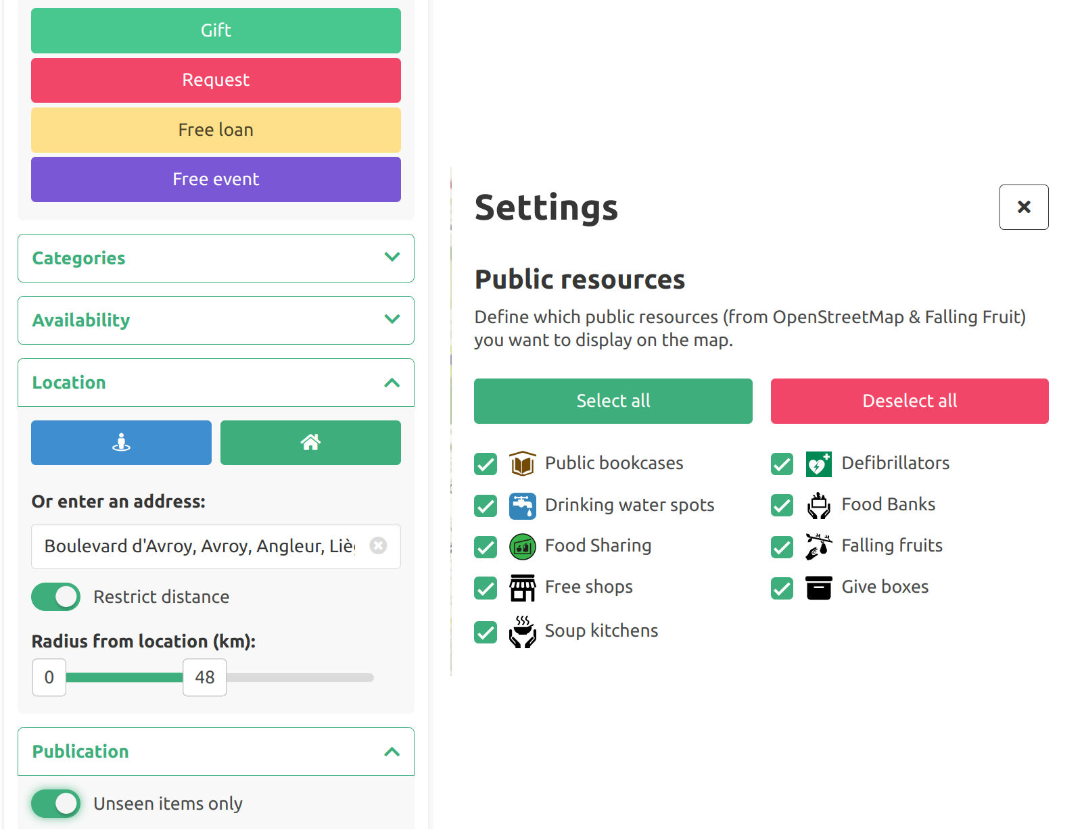The image size is (1082, 830).
Task: Select the Free loan type filter
Action: pyautogui.click(x=216, y=130)
